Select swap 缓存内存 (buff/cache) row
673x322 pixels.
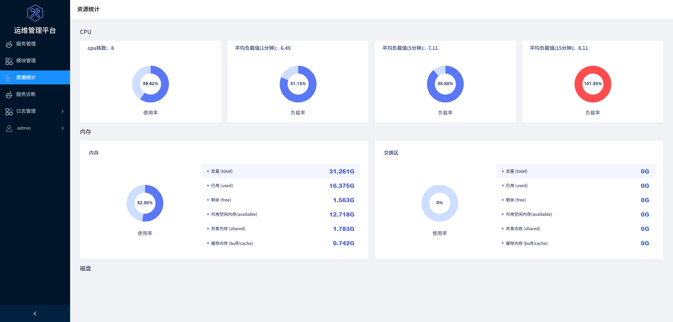pos(575,243)
